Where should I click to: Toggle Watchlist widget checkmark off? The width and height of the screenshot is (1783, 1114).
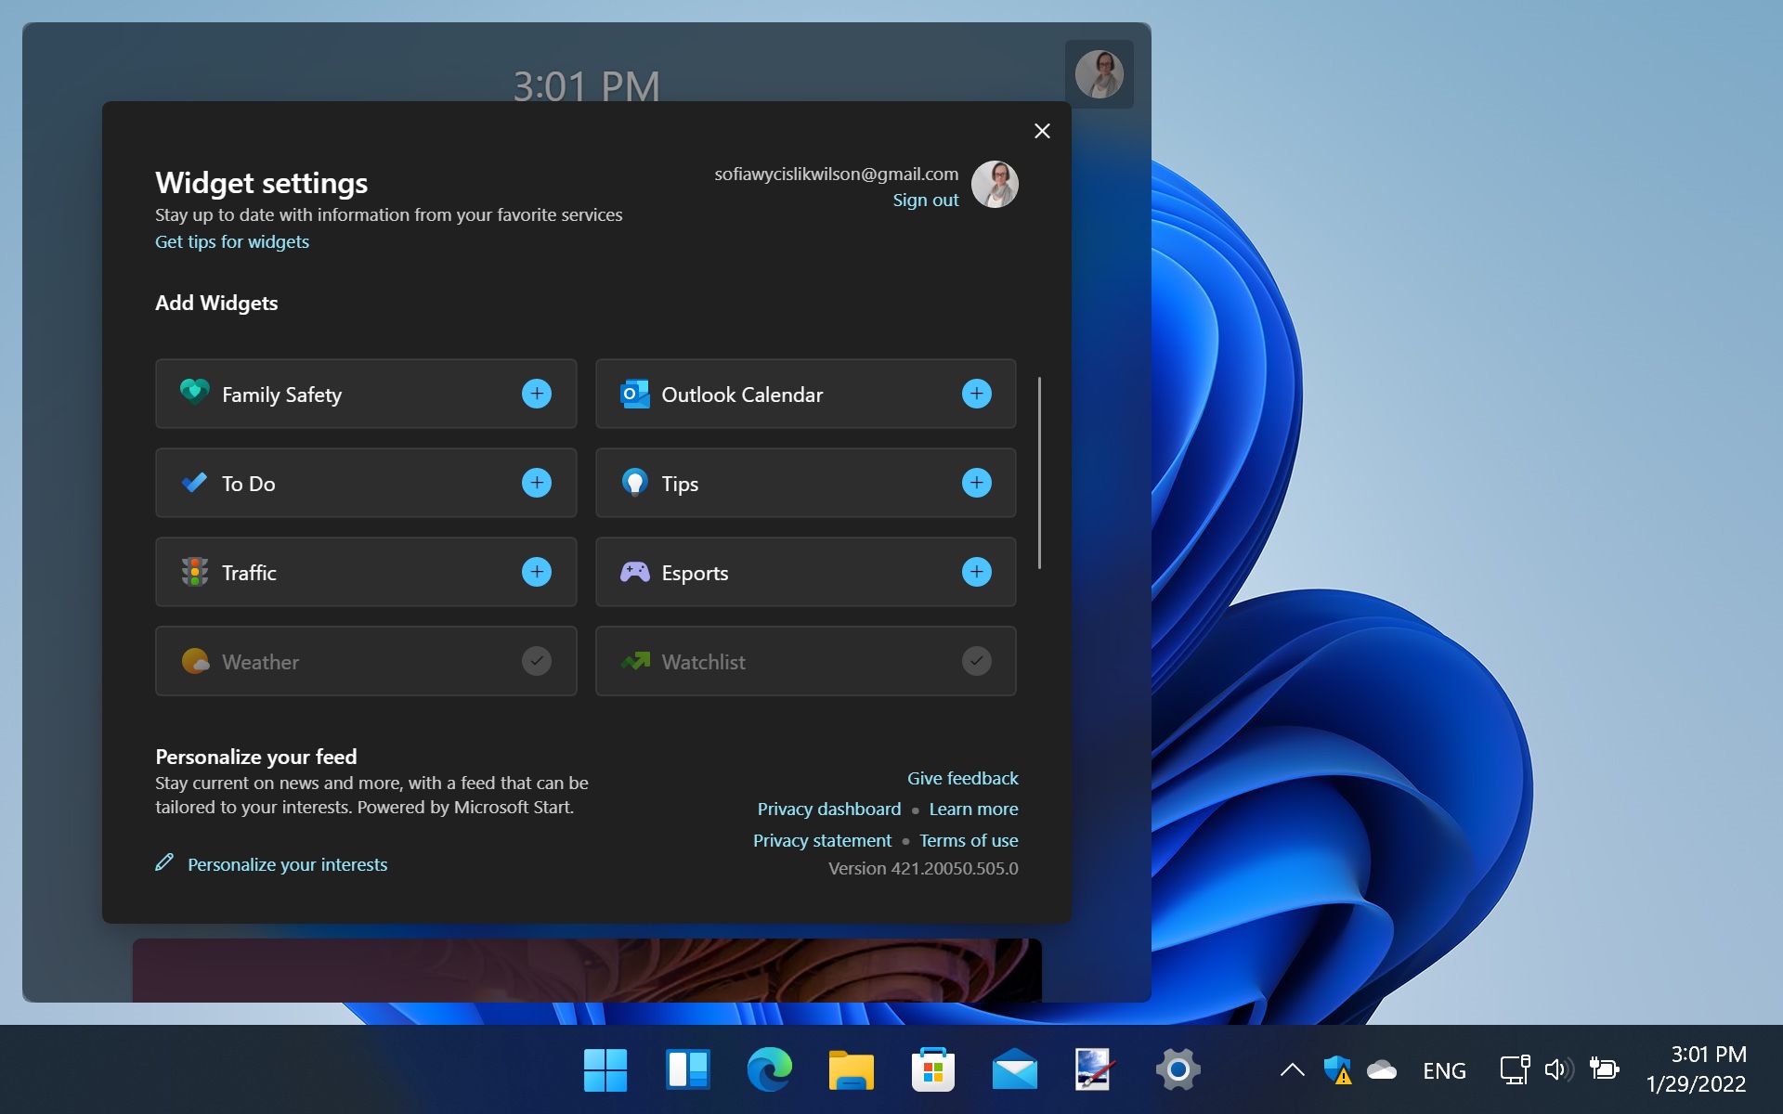pos(976,662)
